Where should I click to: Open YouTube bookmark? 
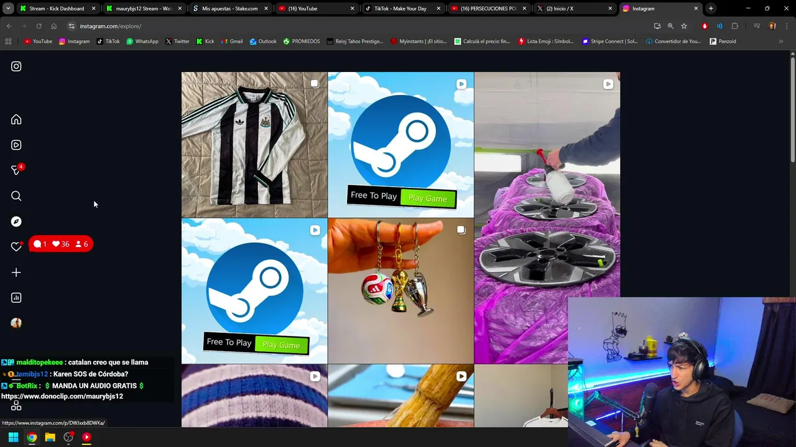point(38,42)
